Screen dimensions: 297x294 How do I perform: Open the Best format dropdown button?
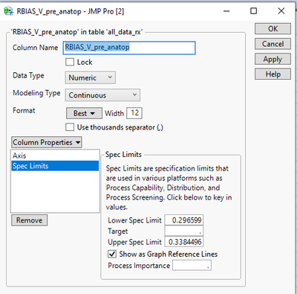click(x=84, y=113)
